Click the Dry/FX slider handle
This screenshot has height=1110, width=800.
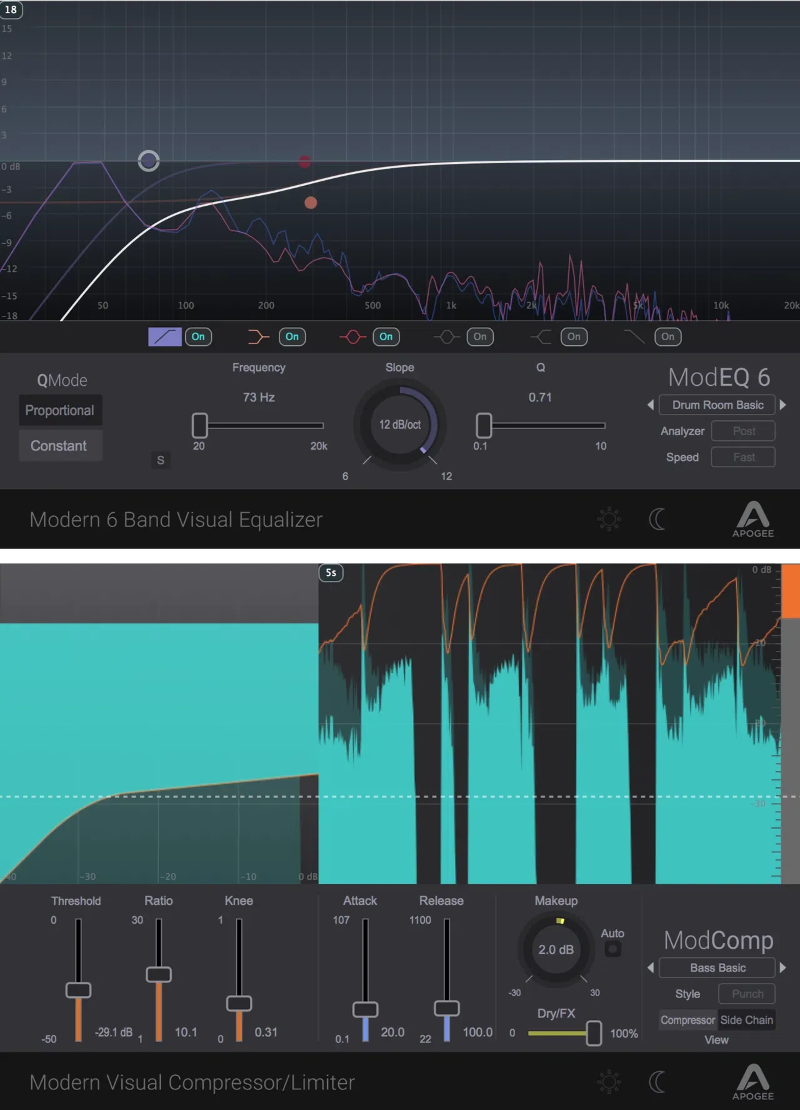(x=594, y=1033)
